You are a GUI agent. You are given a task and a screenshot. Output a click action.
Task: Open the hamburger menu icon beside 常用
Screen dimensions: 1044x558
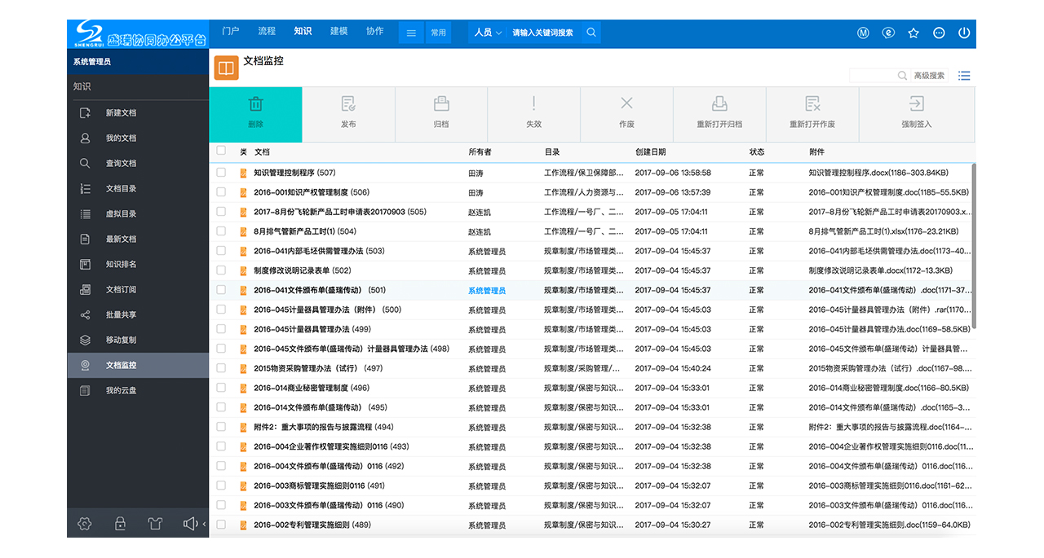click(411, 33)
